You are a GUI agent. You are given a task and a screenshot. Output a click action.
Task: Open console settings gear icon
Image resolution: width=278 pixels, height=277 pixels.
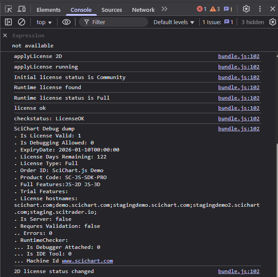coord(273,22)
